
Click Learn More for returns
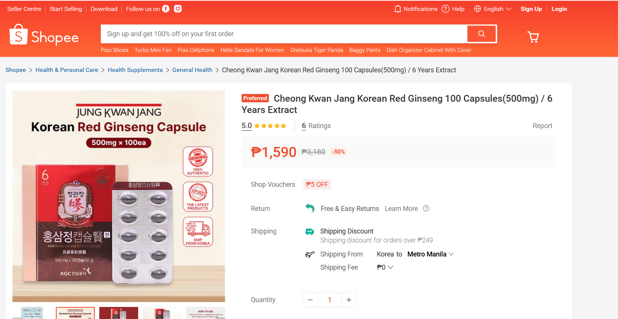point(401,209)
